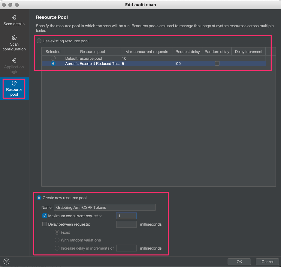Select the Resource pool sidebar section
Image resolution: width=281 pixels, height=267 pixels.
click(x=14, y=88)
